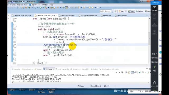Switch to Thread.class editor tab

coord(121,16)
